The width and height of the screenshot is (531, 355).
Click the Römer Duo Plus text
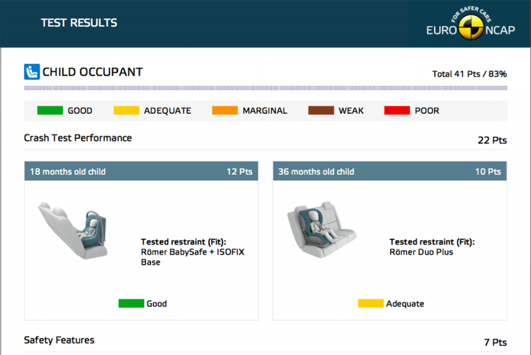coord(421,252)
